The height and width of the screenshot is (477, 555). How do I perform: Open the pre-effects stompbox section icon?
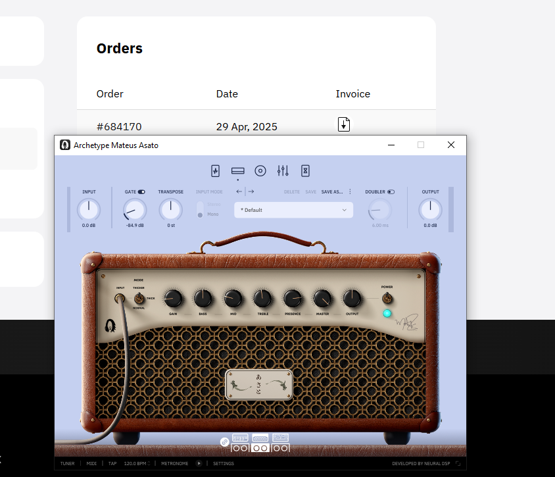pyautogui.click(x=215, y=171)
